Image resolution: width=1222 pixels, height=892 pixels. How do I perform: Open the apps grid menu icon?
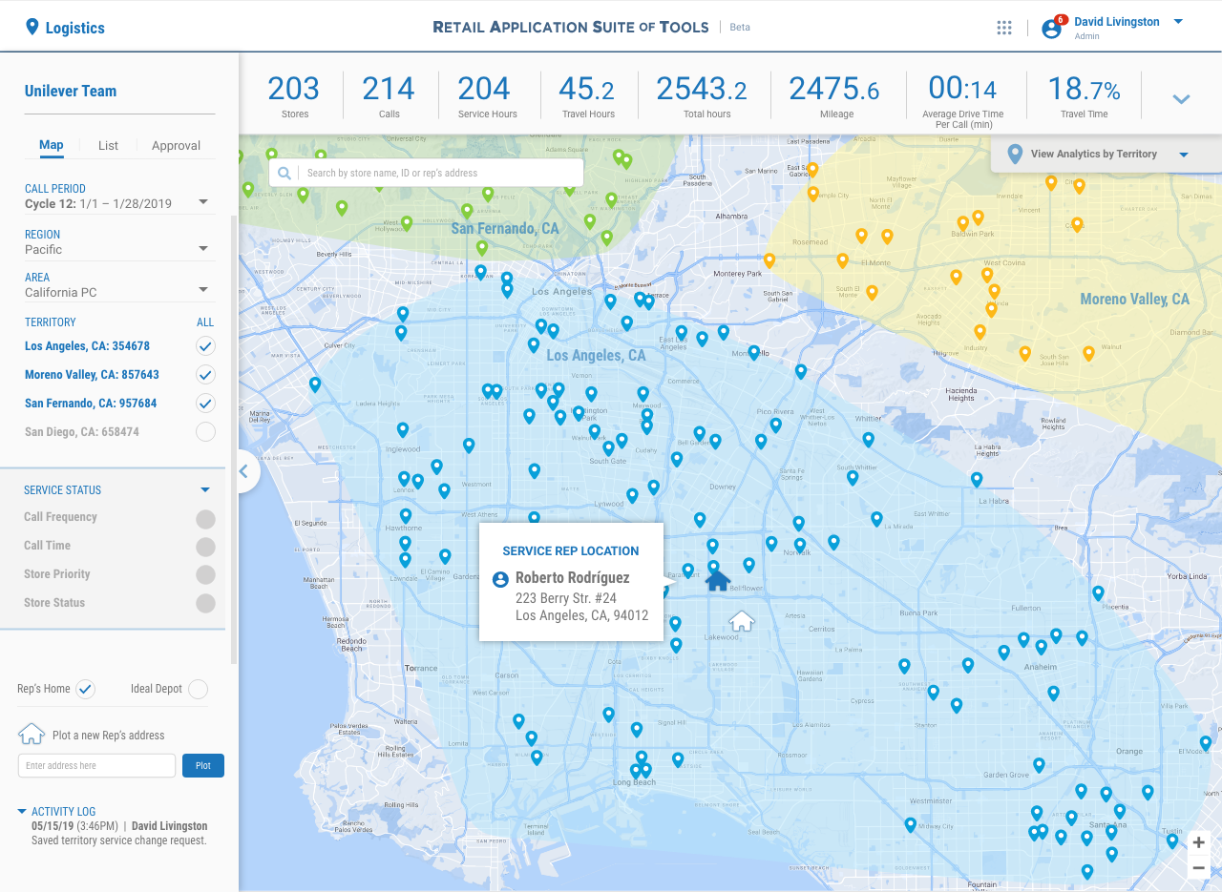pyautogui.click(x=1004, y=28)
